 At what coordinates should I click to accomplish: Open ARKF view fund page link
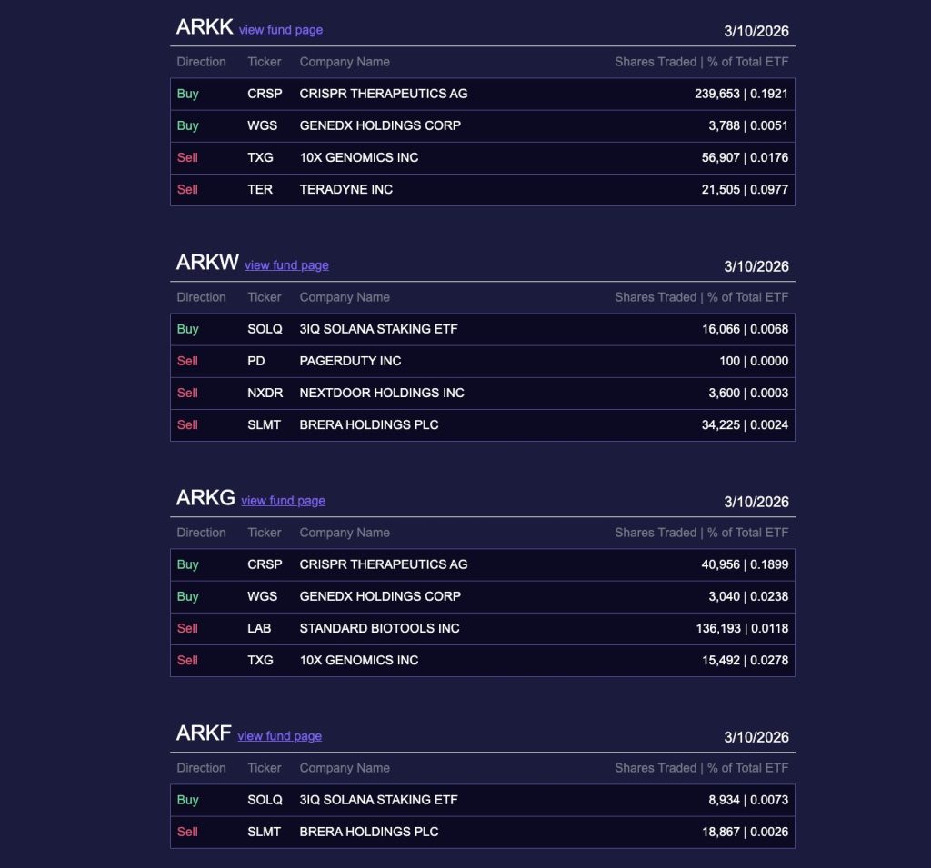click(x=279, y=736)
